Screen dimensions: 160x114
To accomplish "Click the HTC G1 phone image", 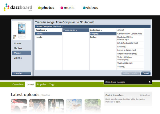I will click(22, 30).
